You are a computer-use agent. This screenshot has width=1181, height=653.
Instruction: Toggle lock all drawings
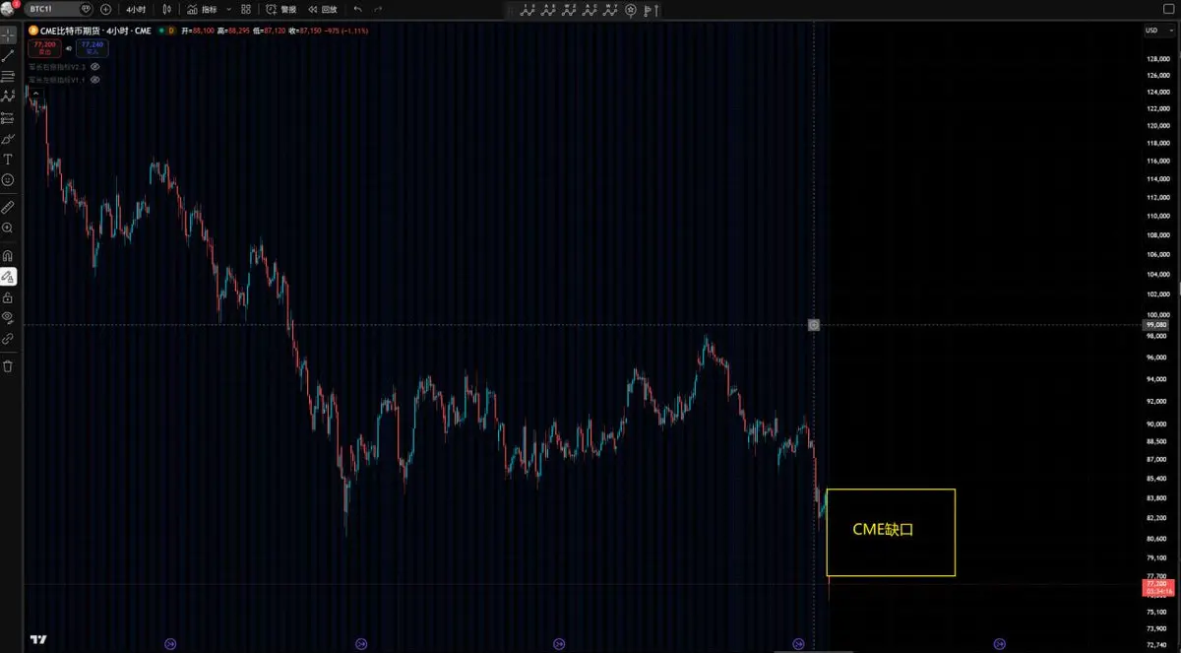click(8, 297)
